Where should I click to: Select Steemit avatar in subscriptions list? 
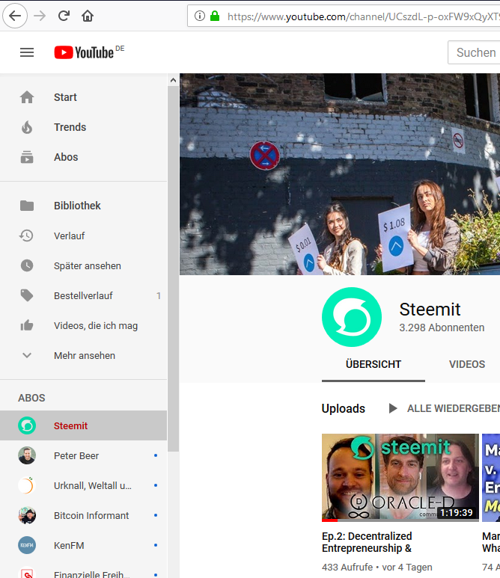[27, 425]
